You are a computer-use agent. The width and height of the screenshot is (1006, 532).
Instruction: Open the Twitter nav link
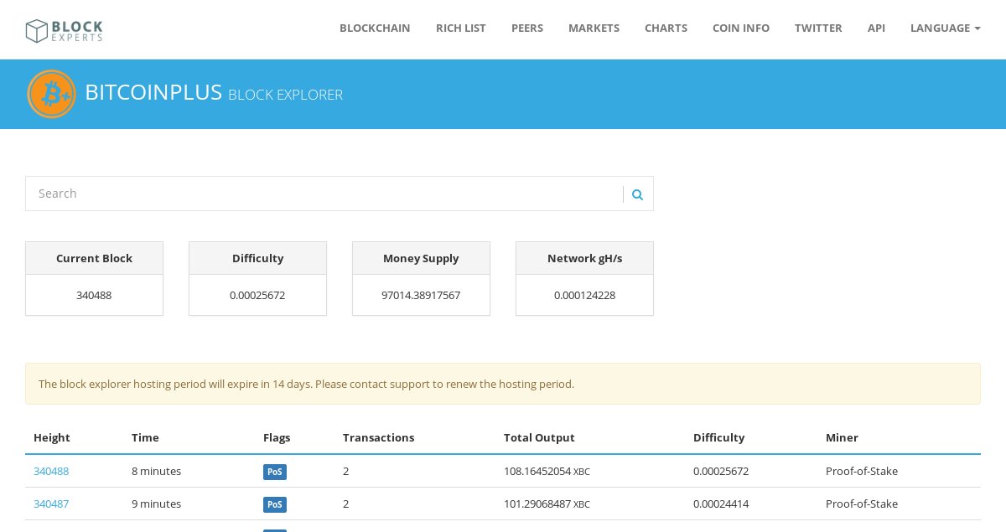818,28
